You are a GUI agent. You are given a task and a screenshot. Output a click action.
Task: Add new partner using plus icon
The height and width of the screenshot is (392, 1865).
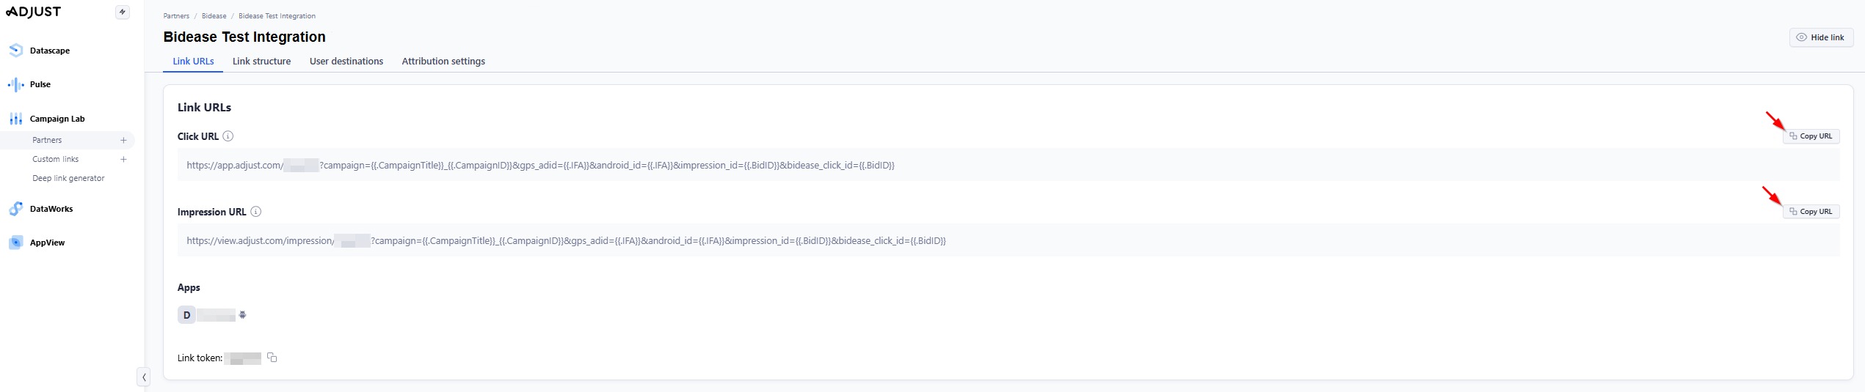pyautogui.click(x=123, y=140)
